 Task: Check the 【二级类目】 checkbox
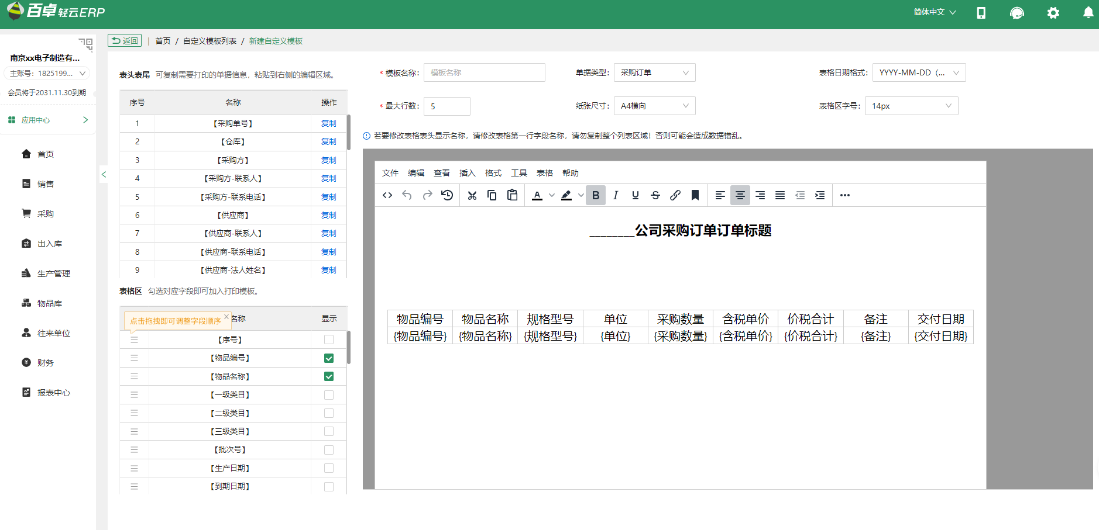329,413
